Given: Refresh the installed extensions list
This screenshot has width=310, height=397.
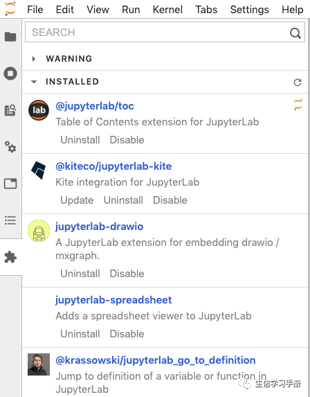Looking at the screenshot, I should point(298,82).
